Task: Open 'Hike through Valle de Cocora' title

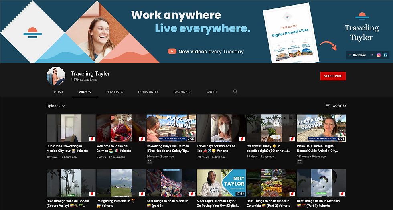Action: click(68, 203)
